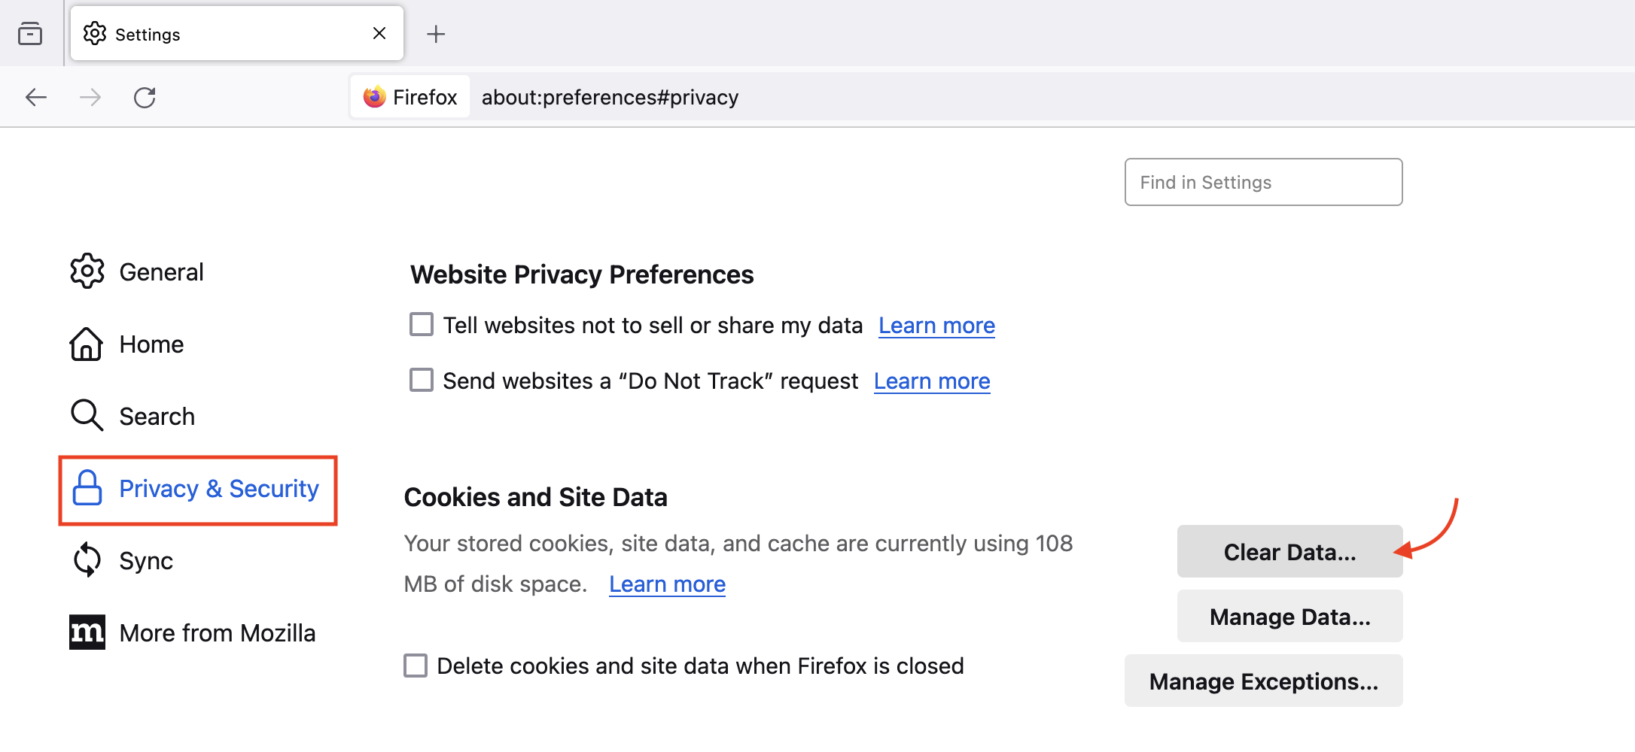This screenshot has height=752, width=1635.
Task: Select the Privacy & Security category
Action: click(197, 490)
